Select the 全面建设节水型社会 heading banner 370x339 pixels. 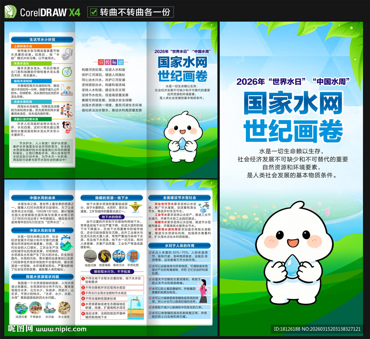click(179, 198)
